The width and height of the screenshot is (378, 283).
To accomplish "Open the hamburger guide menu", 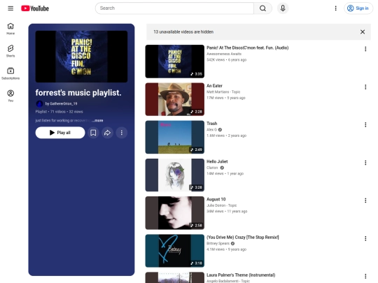I will point(10,8).
